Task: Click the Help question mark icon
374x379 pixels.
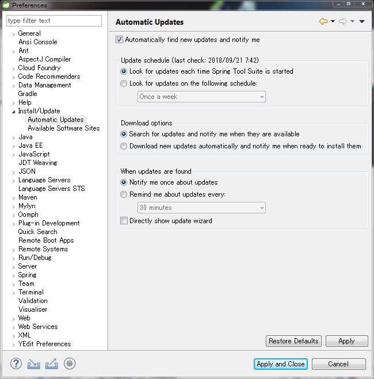Action: 16,363
